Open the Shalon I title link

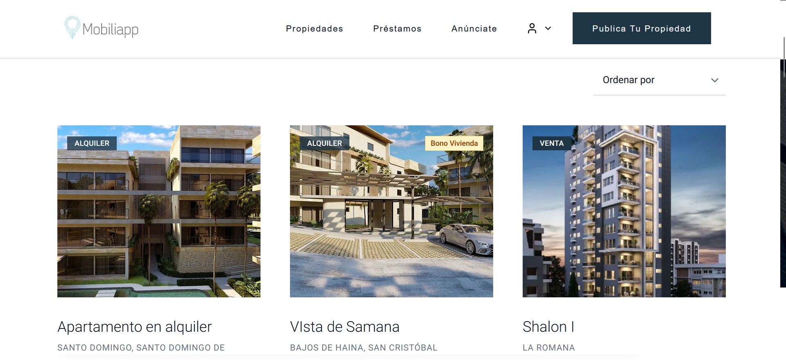(x=548, y=327)
